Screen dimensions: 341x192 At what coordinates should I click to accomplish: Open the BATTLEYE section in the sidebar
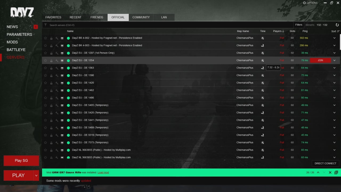[16, 50]
